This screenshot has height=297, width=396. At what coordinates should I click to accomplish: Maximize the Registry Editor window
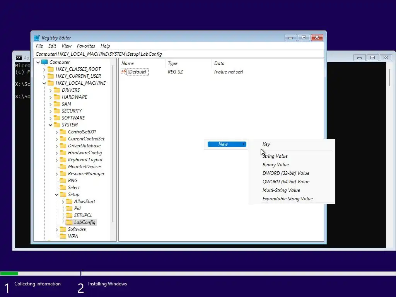[304, 38]
